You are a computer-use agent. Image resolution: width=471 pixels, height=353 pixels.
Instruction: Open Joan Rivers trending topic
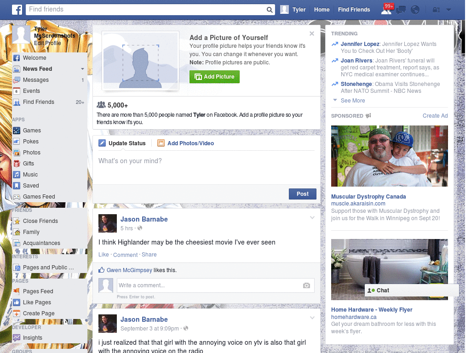356,61
